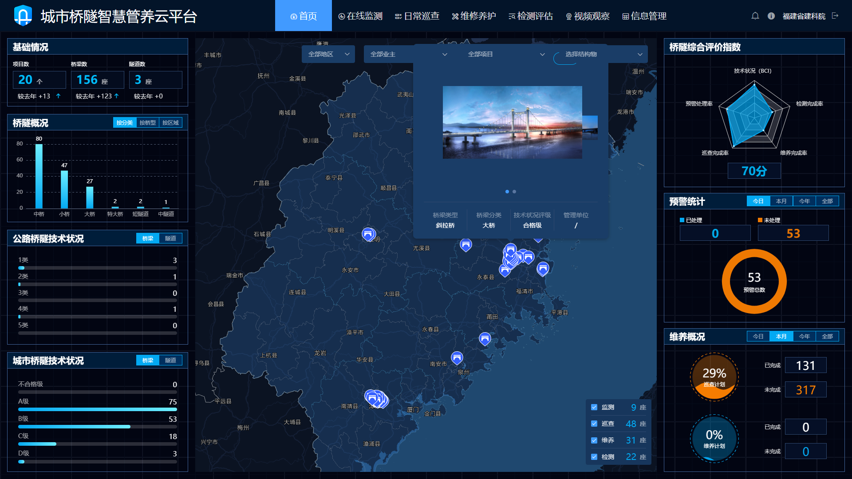This screenshot has width=852, height=479.
Task: Click the platform logo icon
Action: pos(23,16)
